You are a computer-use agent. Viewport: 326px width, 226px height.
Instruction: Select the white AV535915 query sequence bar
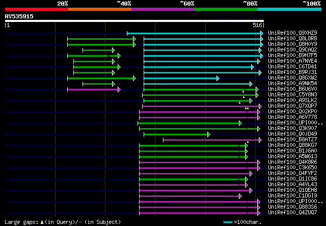point(134,21)
